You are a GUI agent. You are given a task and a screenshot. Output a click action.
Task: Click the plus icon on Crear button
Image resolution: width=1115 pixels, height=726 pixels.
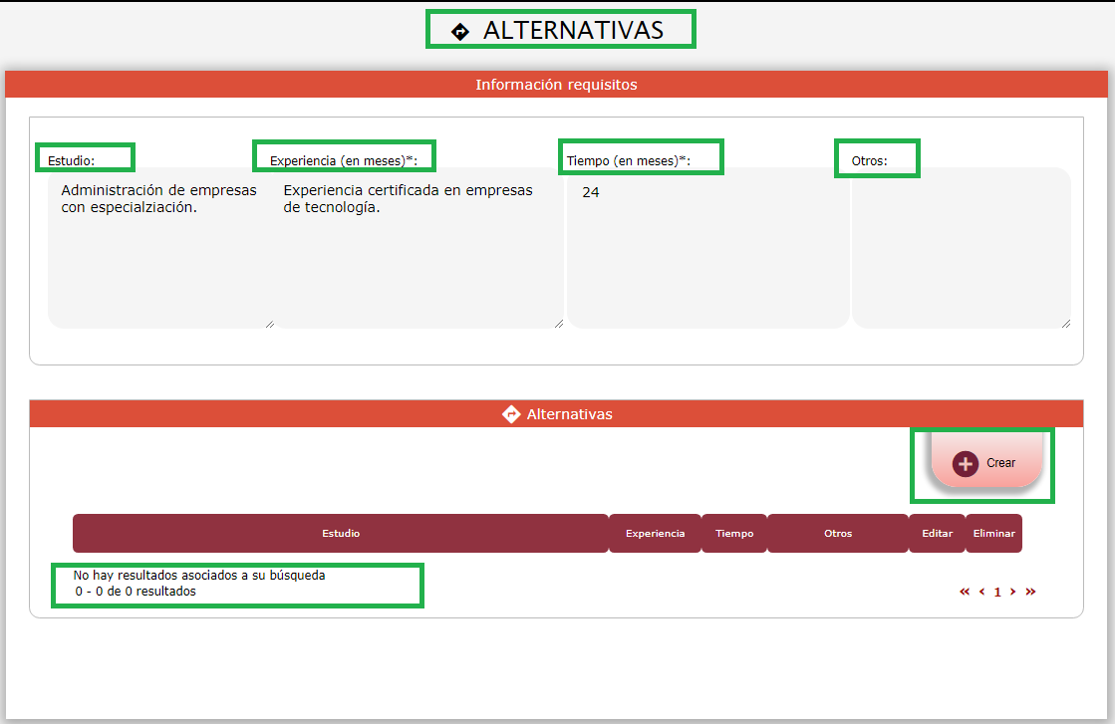(x=965, y=464)
